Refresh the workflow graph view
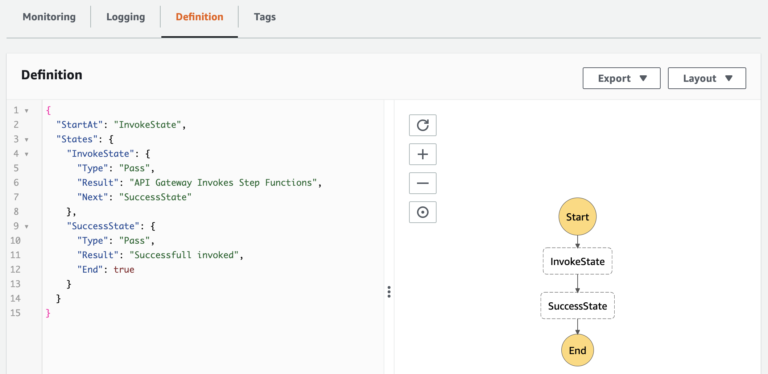 tap(422, 126)
